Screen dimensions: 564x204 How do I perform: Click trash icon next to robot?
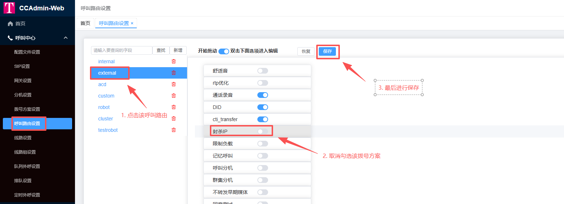(x=173, y=107)
